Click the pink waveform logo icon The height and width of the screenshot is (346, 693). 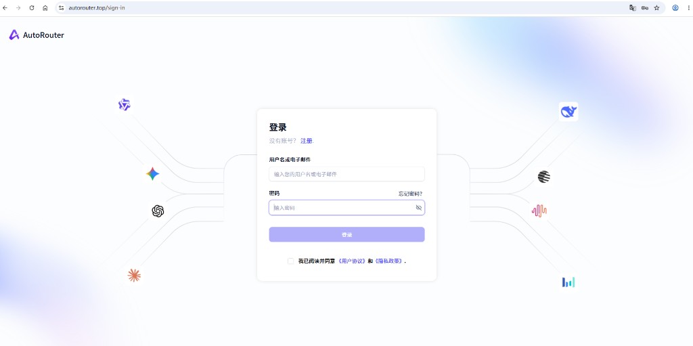coord(539,211)
